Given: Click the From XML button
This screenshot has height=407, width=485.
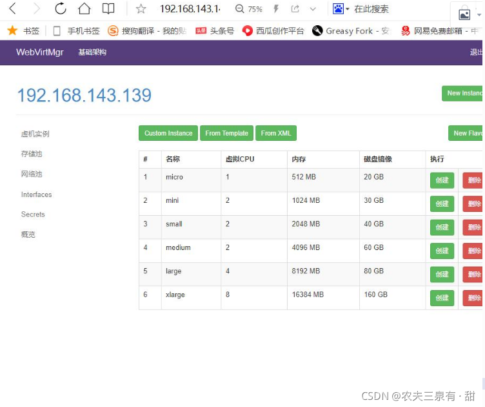Looking at the screenshot, I should pos(276,133).
